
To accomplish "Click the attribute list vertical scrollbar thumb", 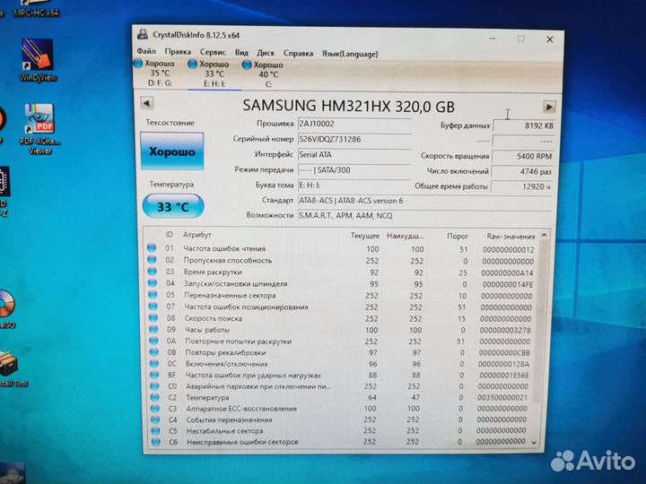I will (x=542, y=321).
